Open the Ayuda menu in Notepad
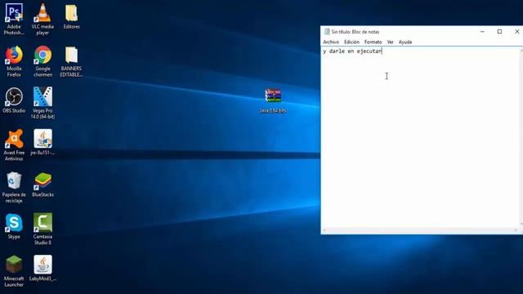This screenshot has height=294, width=523. tap(405, 42)
